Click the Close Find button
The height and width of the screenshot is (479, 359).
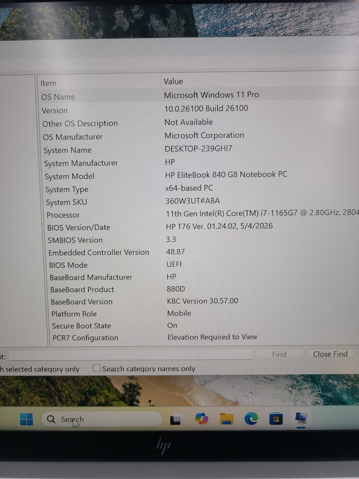(330, 354)
